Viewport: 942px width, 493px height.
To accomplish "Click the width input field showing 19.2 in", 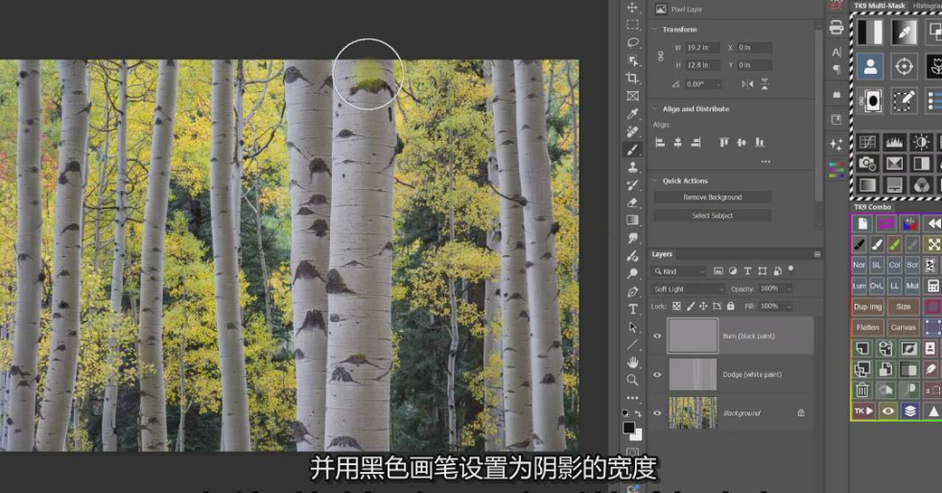I will click(698, 47).
